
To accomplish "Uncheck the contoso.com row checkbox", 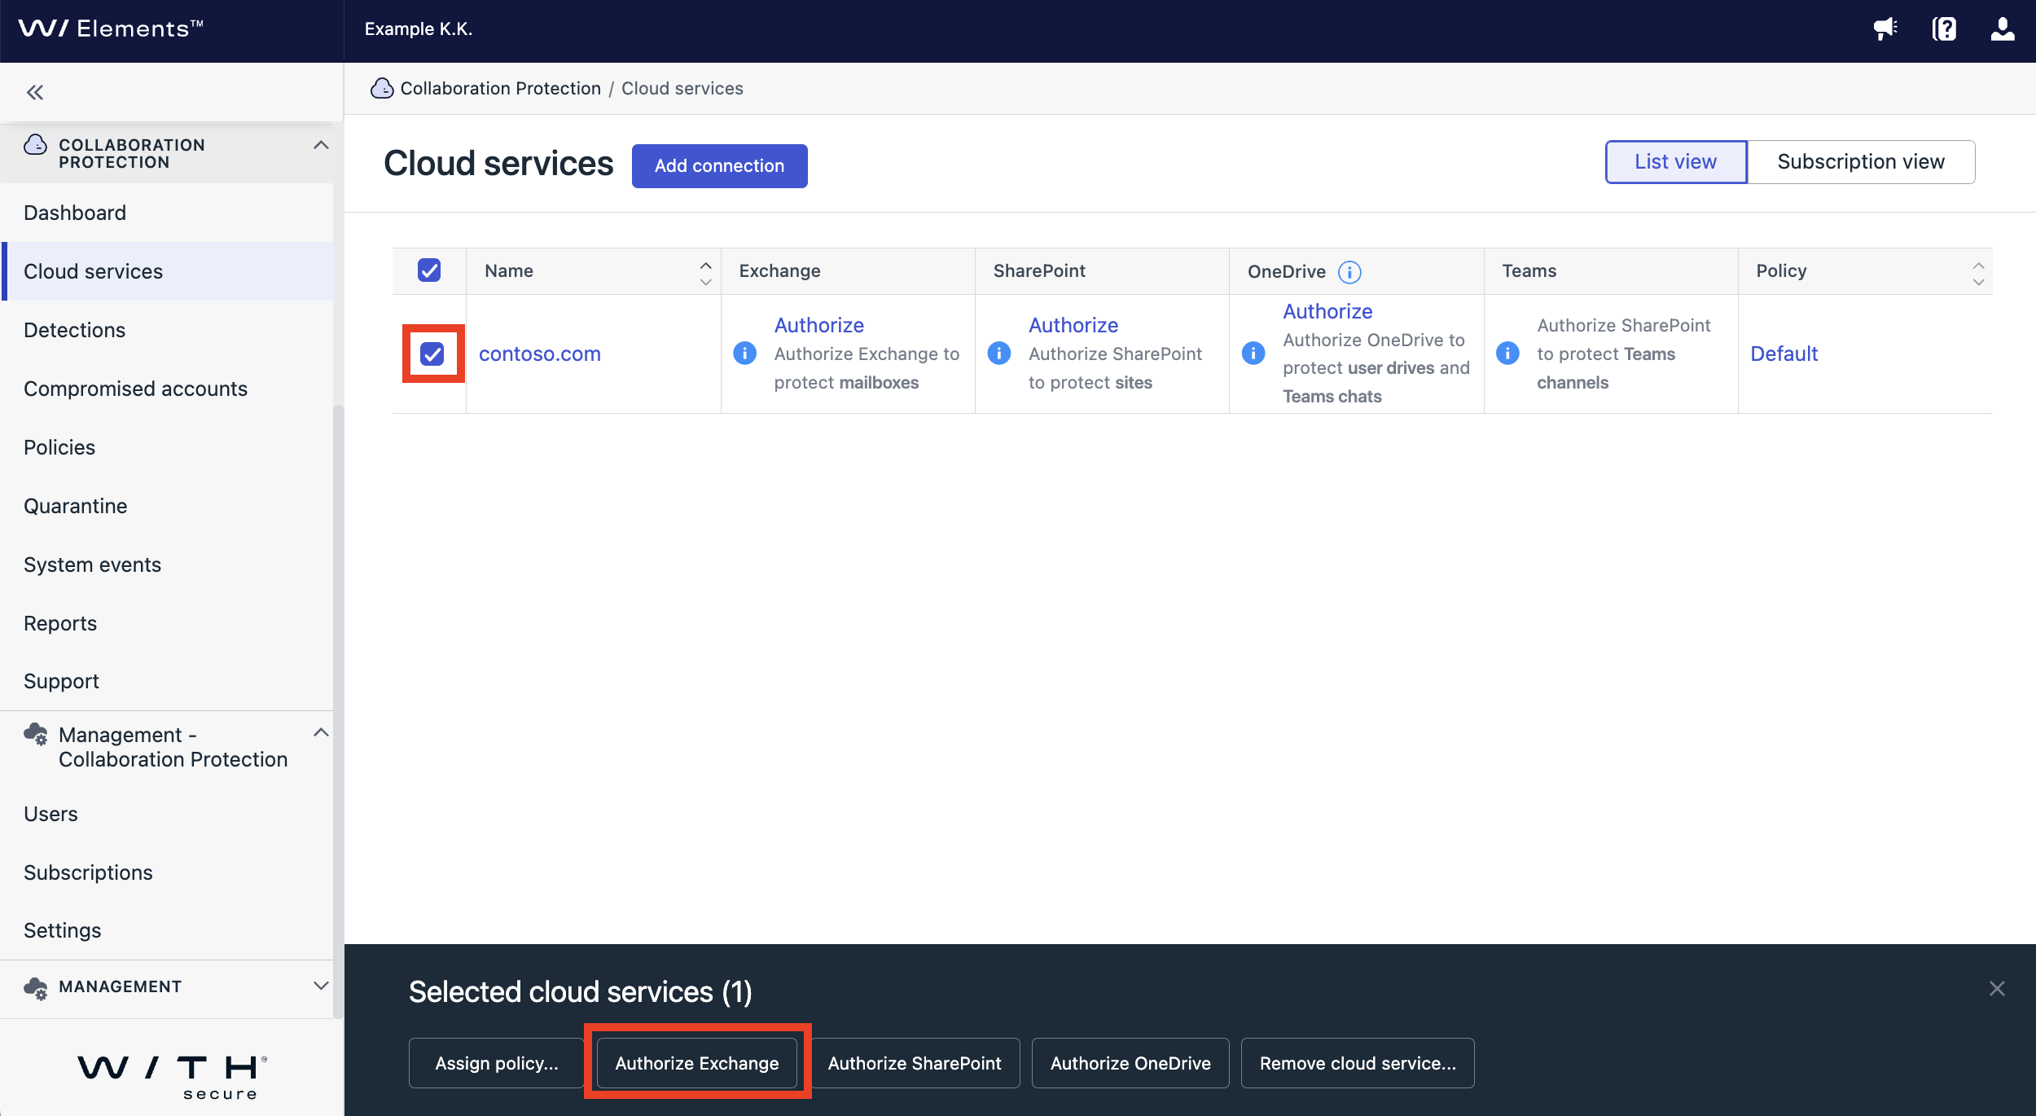I will point(432,354).
